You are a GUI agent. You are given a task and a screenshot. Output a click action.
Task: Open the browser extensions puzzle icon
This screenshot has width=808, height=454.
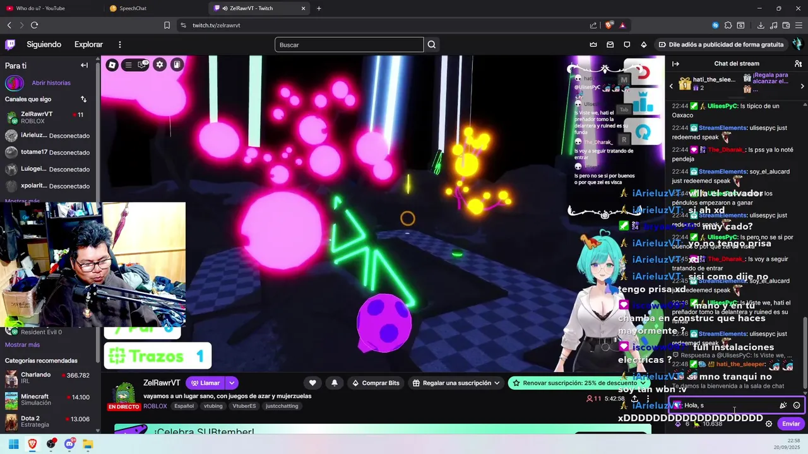click(728, 25)
